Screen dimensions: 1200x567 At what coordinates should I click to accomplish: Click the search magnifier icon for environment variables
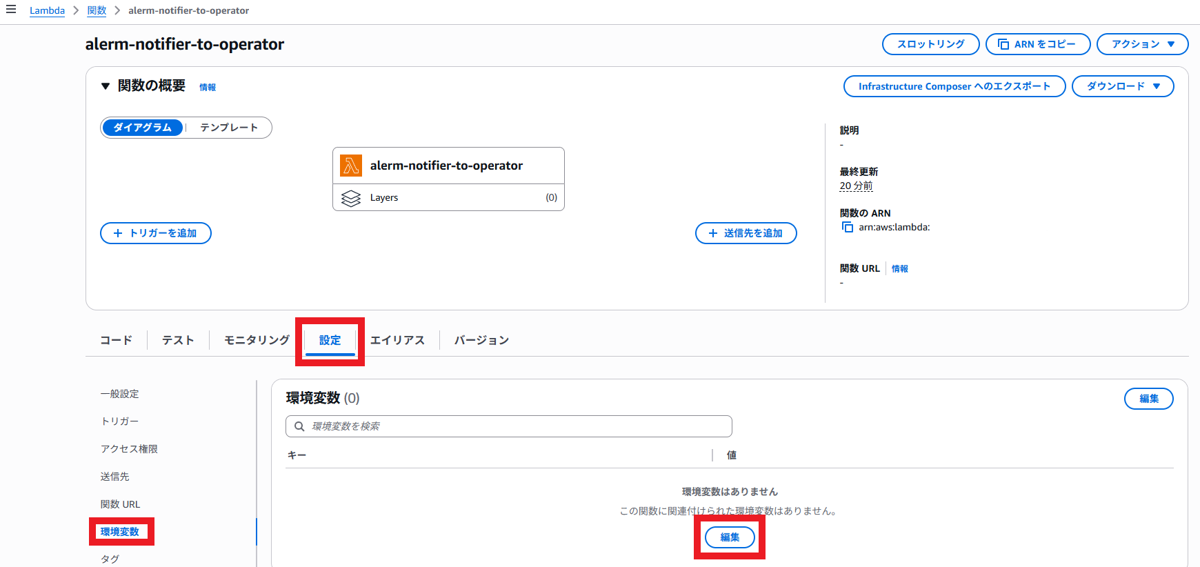(299, 426)
